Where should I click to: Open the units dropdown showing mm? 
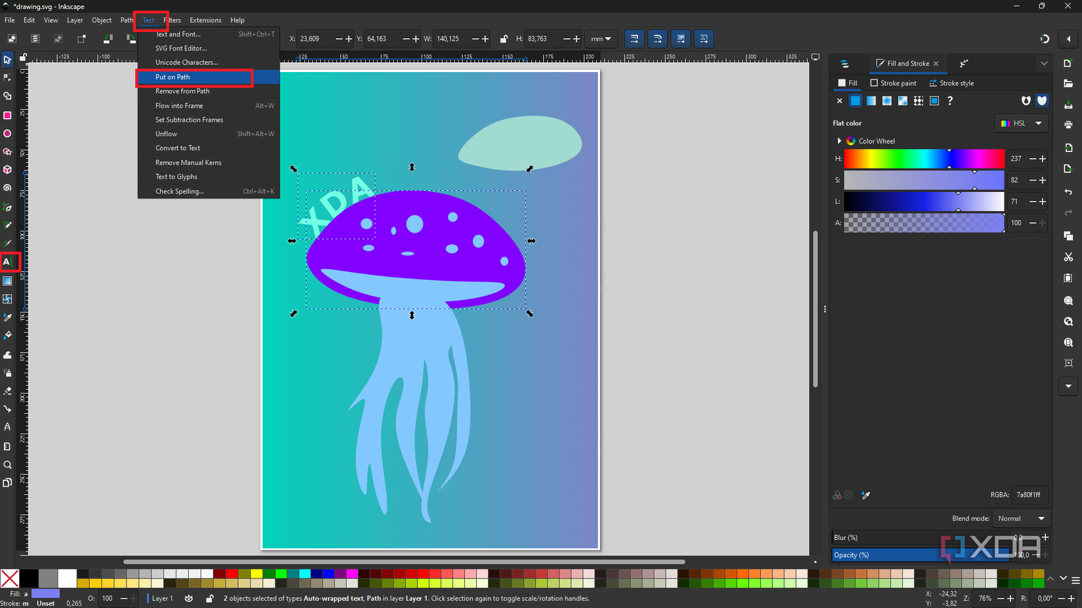point(601,39)
